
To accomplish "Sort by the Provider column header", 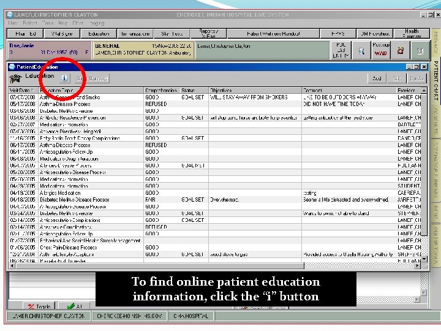I will pyautogui.click(x=409, y=90).
